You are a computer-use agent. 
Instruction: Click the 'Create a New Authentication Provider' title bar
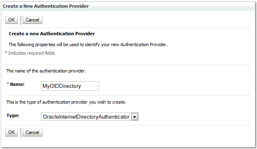[x=129, y=6]
